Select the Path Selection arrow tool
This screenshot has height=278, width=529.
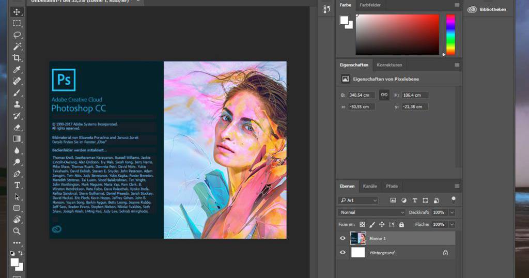click(x=17, y=197)
